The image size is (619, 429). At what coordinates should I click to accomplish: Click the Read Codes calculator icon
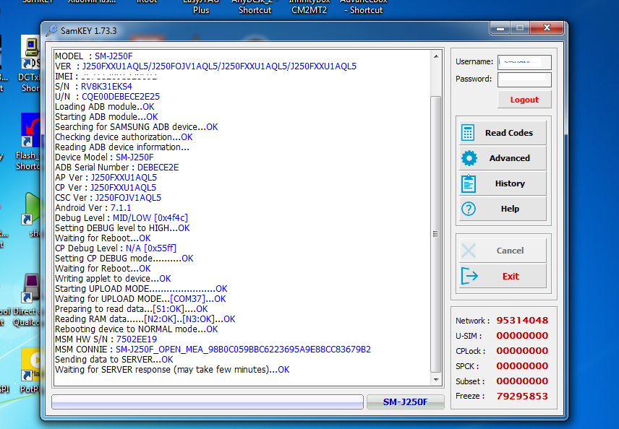coord(468,133)
